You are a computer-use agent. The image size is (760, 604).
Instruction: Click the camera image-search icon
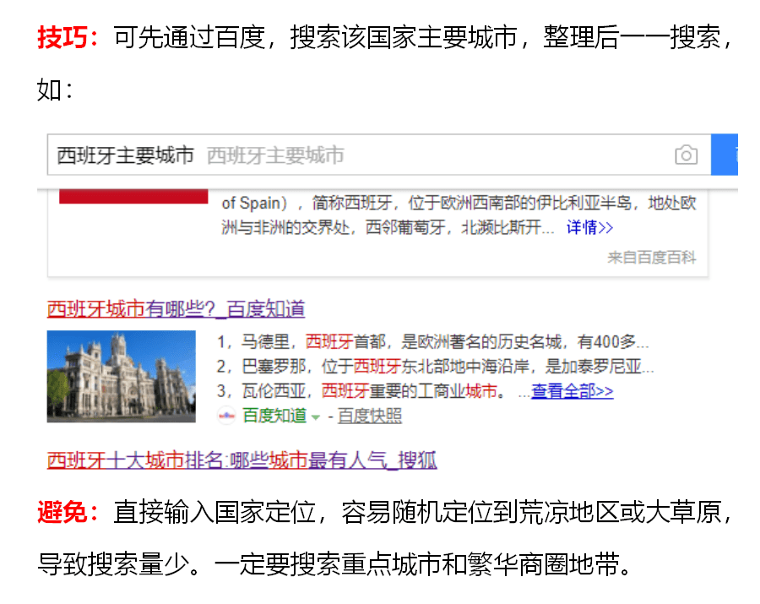click(686, 155)
